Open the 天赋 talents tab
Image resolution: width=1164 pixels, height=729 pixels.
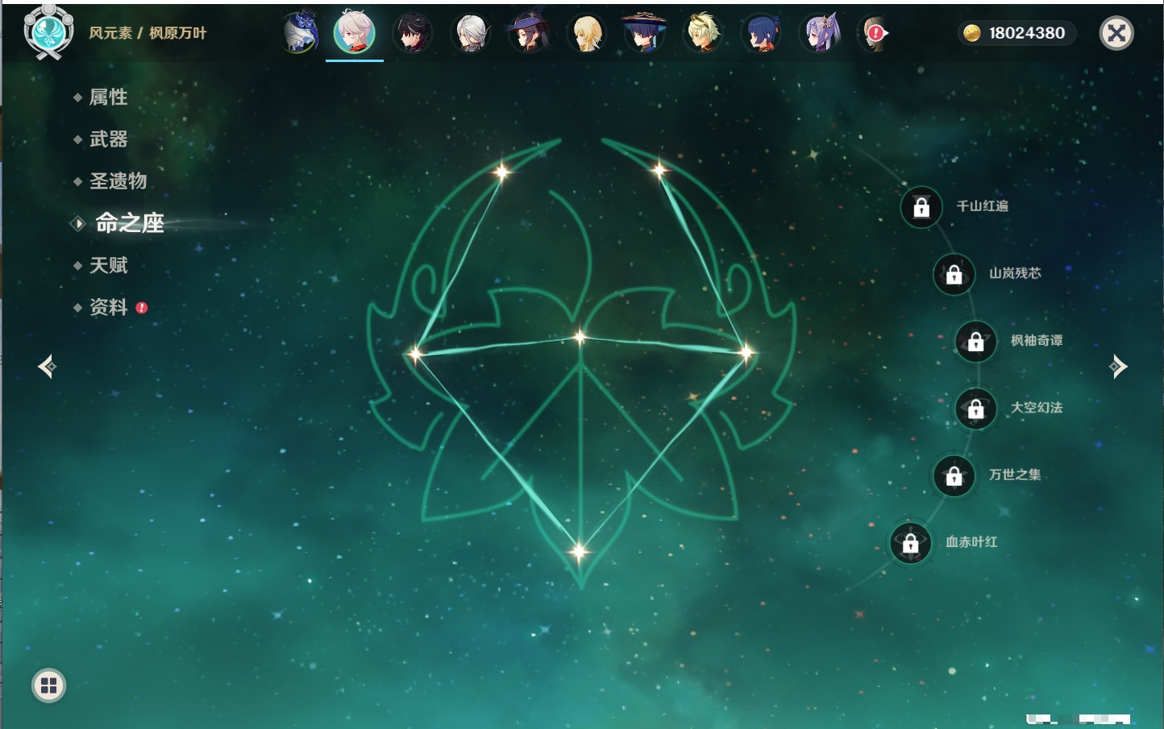tap(108, 265)
